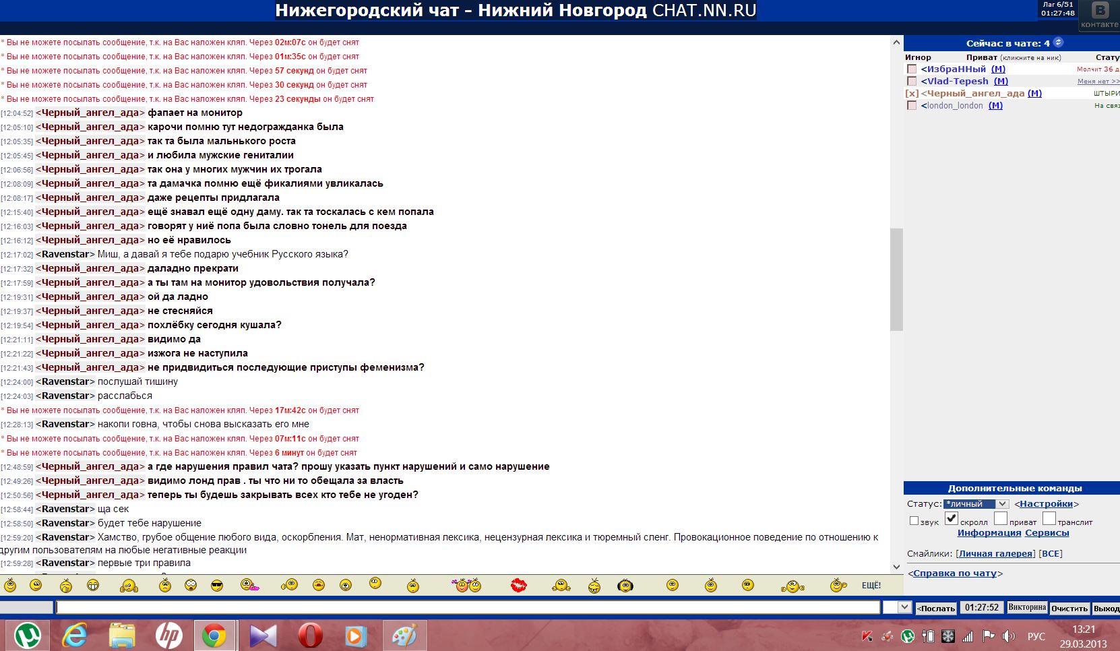1120x651 pixels.
Task: Open the network signal tray icon
Action: 968,636
